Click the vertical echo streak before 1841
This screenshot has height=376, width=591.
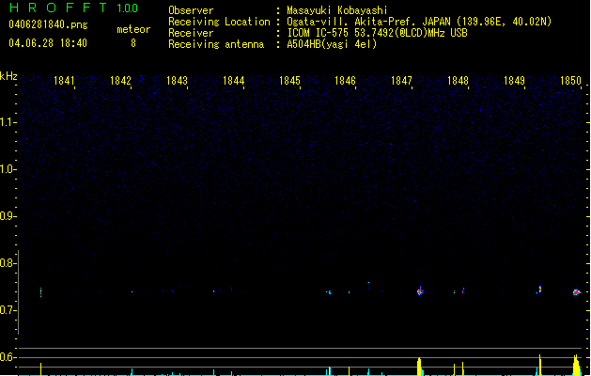(x=40, y=292)
